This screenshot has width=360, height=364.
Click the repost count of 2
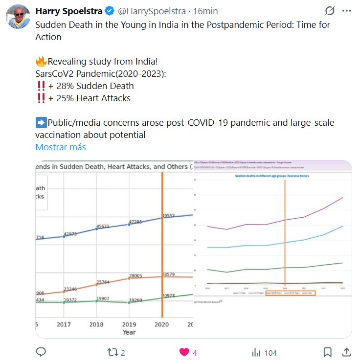[124, 352]
